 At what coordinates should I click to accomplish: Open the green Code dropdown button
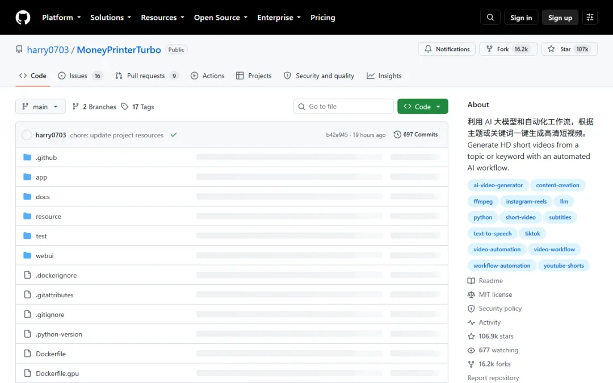click(x=423, y=107)
